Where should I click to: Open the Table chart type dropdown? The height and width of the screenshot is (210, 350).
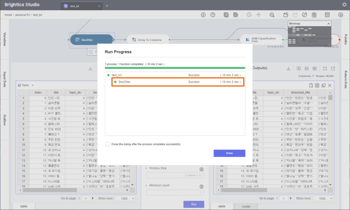point(26,85)
